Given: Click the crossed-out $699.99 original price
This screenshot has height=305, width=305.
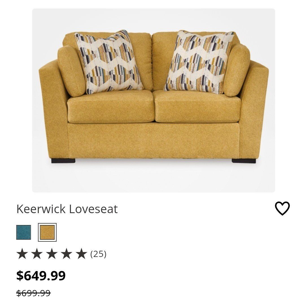Looking at the screenshot, I should coord(33,293).
